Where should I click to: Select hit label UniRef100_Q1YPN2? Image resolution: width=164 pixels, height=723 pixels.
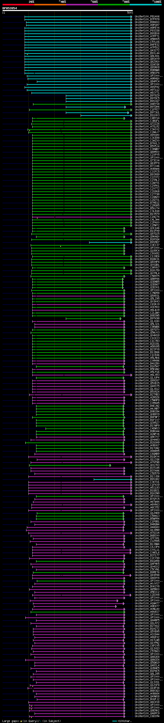[x=147, y=642]
